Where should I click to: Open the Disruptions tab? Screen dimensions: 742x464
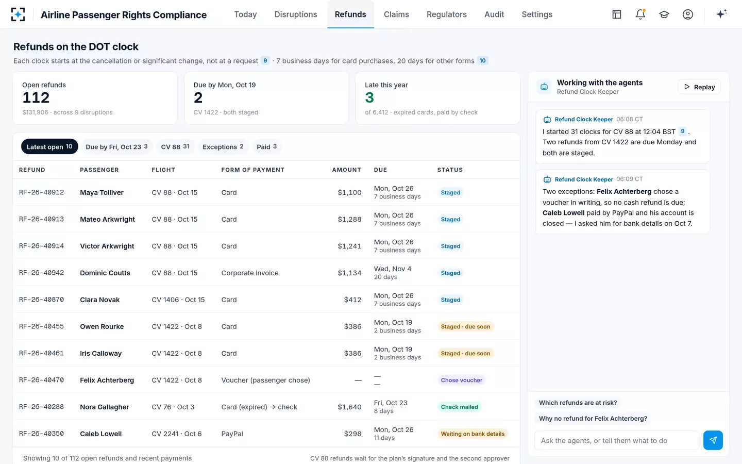296,14
